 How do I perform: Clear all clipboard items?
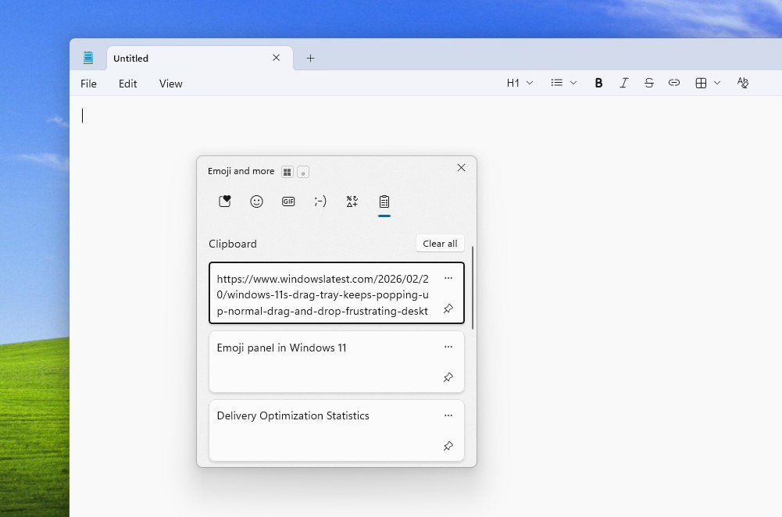pyautogui.click(x=439, y=243)
